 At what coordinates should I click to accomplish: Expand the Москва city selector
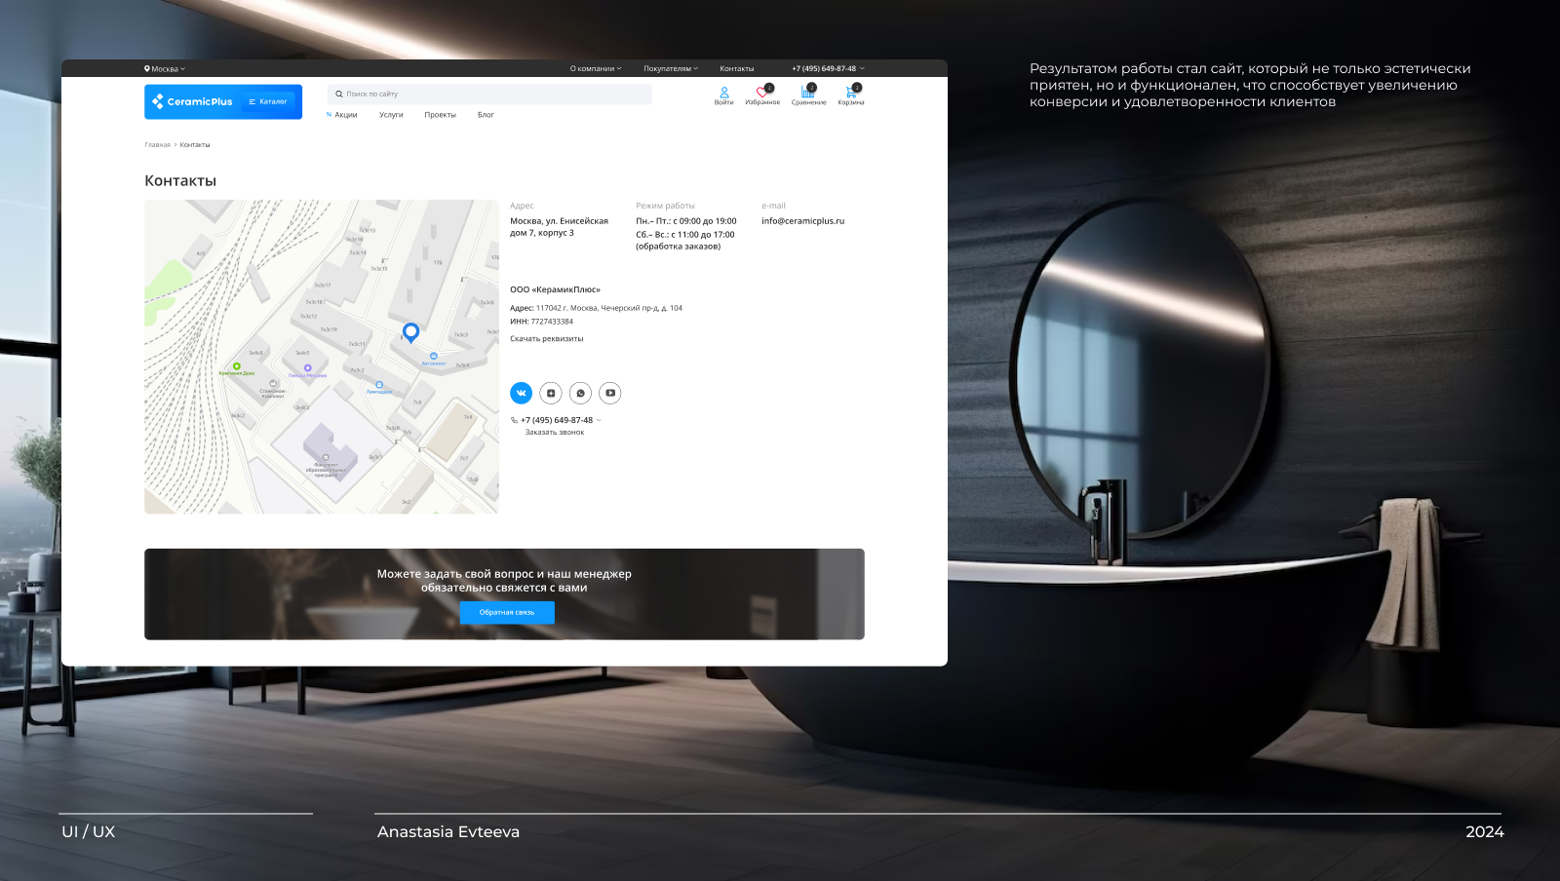165,69
